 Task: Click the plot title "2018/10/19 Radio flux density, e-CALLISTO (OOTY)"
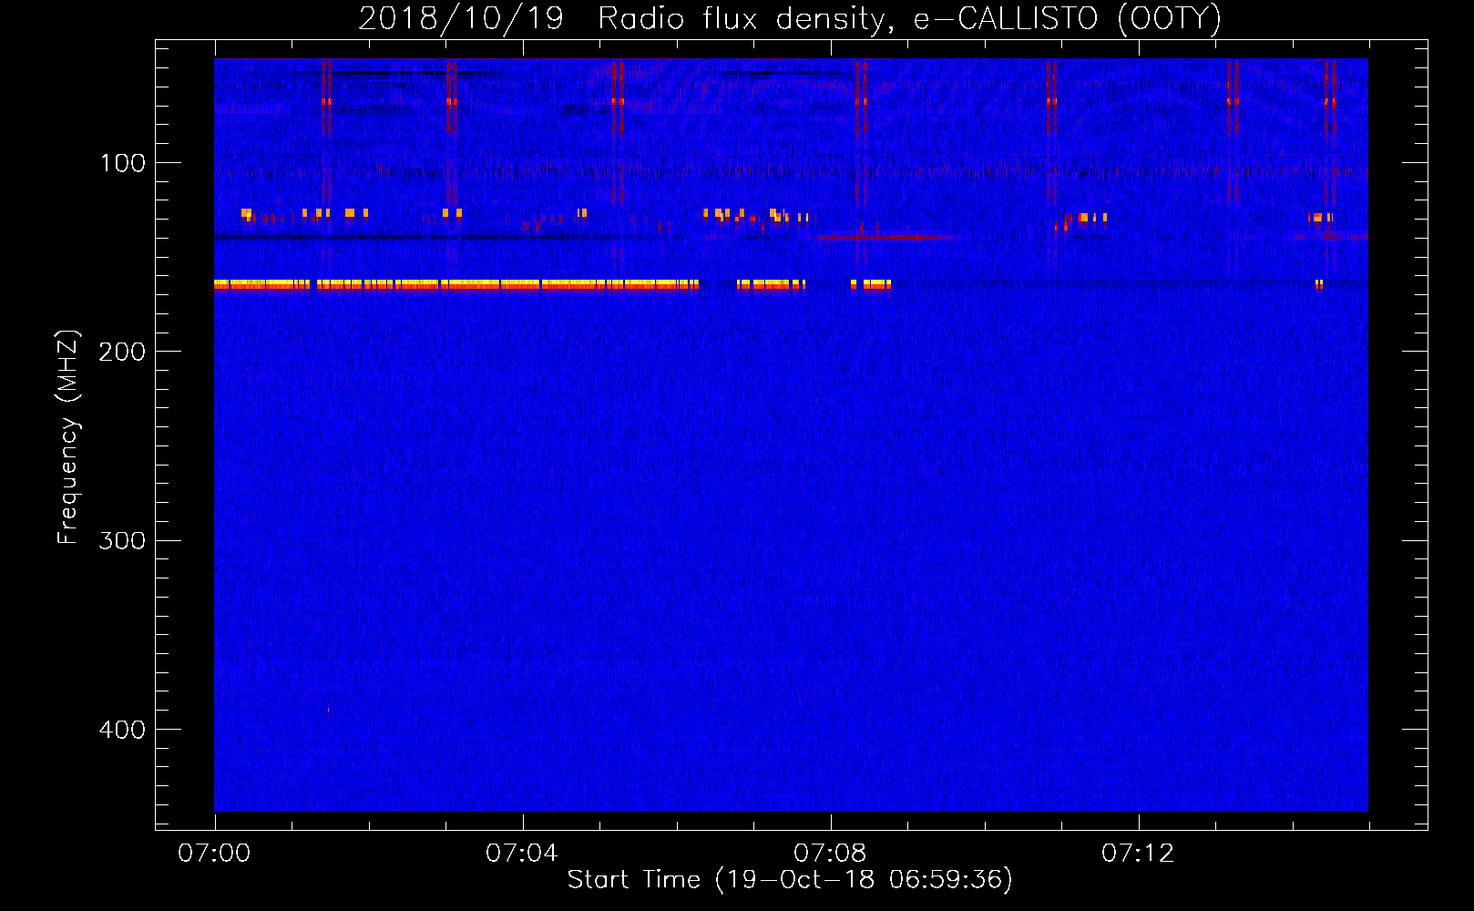pyautogui.click(x=790, y=18)
